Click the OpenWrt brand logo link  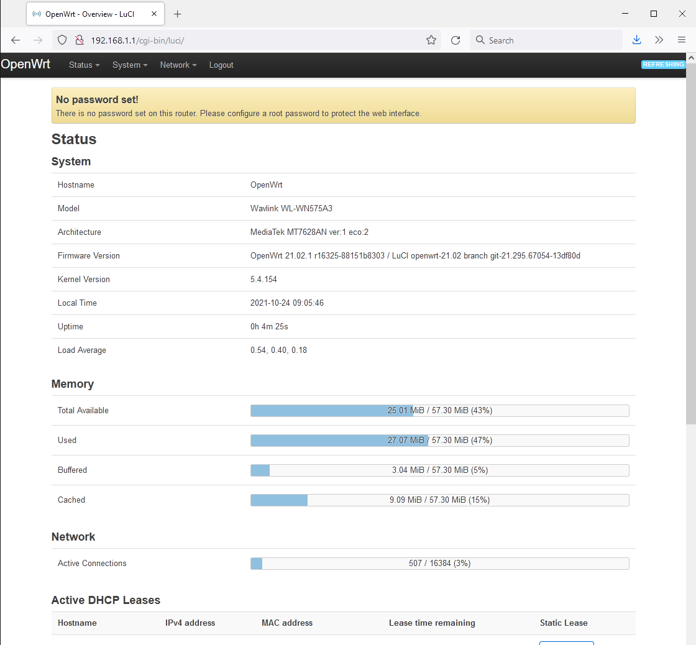(25, 64)
